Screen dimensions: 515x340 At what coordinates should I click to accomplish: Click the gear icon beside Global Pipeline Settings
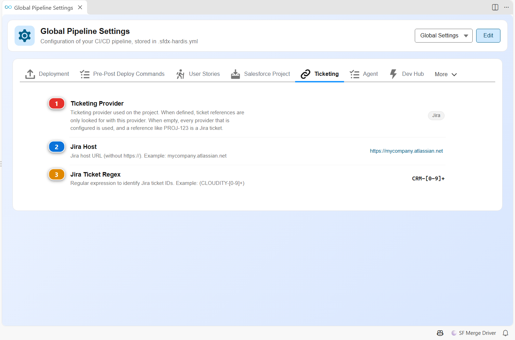pyautogui.click(x=25, y=36)
